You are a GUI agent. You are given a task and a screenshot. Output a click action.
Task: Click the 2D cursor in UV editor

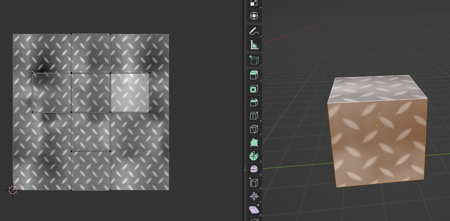pos(13,190)
